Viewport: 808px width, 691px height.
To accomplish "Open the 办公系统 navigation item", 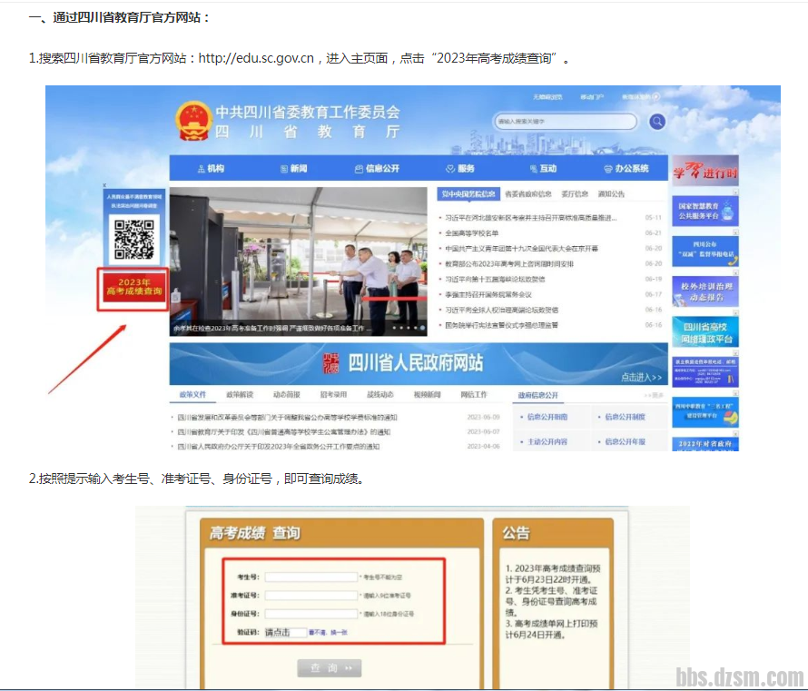I will tap(626, 169).
